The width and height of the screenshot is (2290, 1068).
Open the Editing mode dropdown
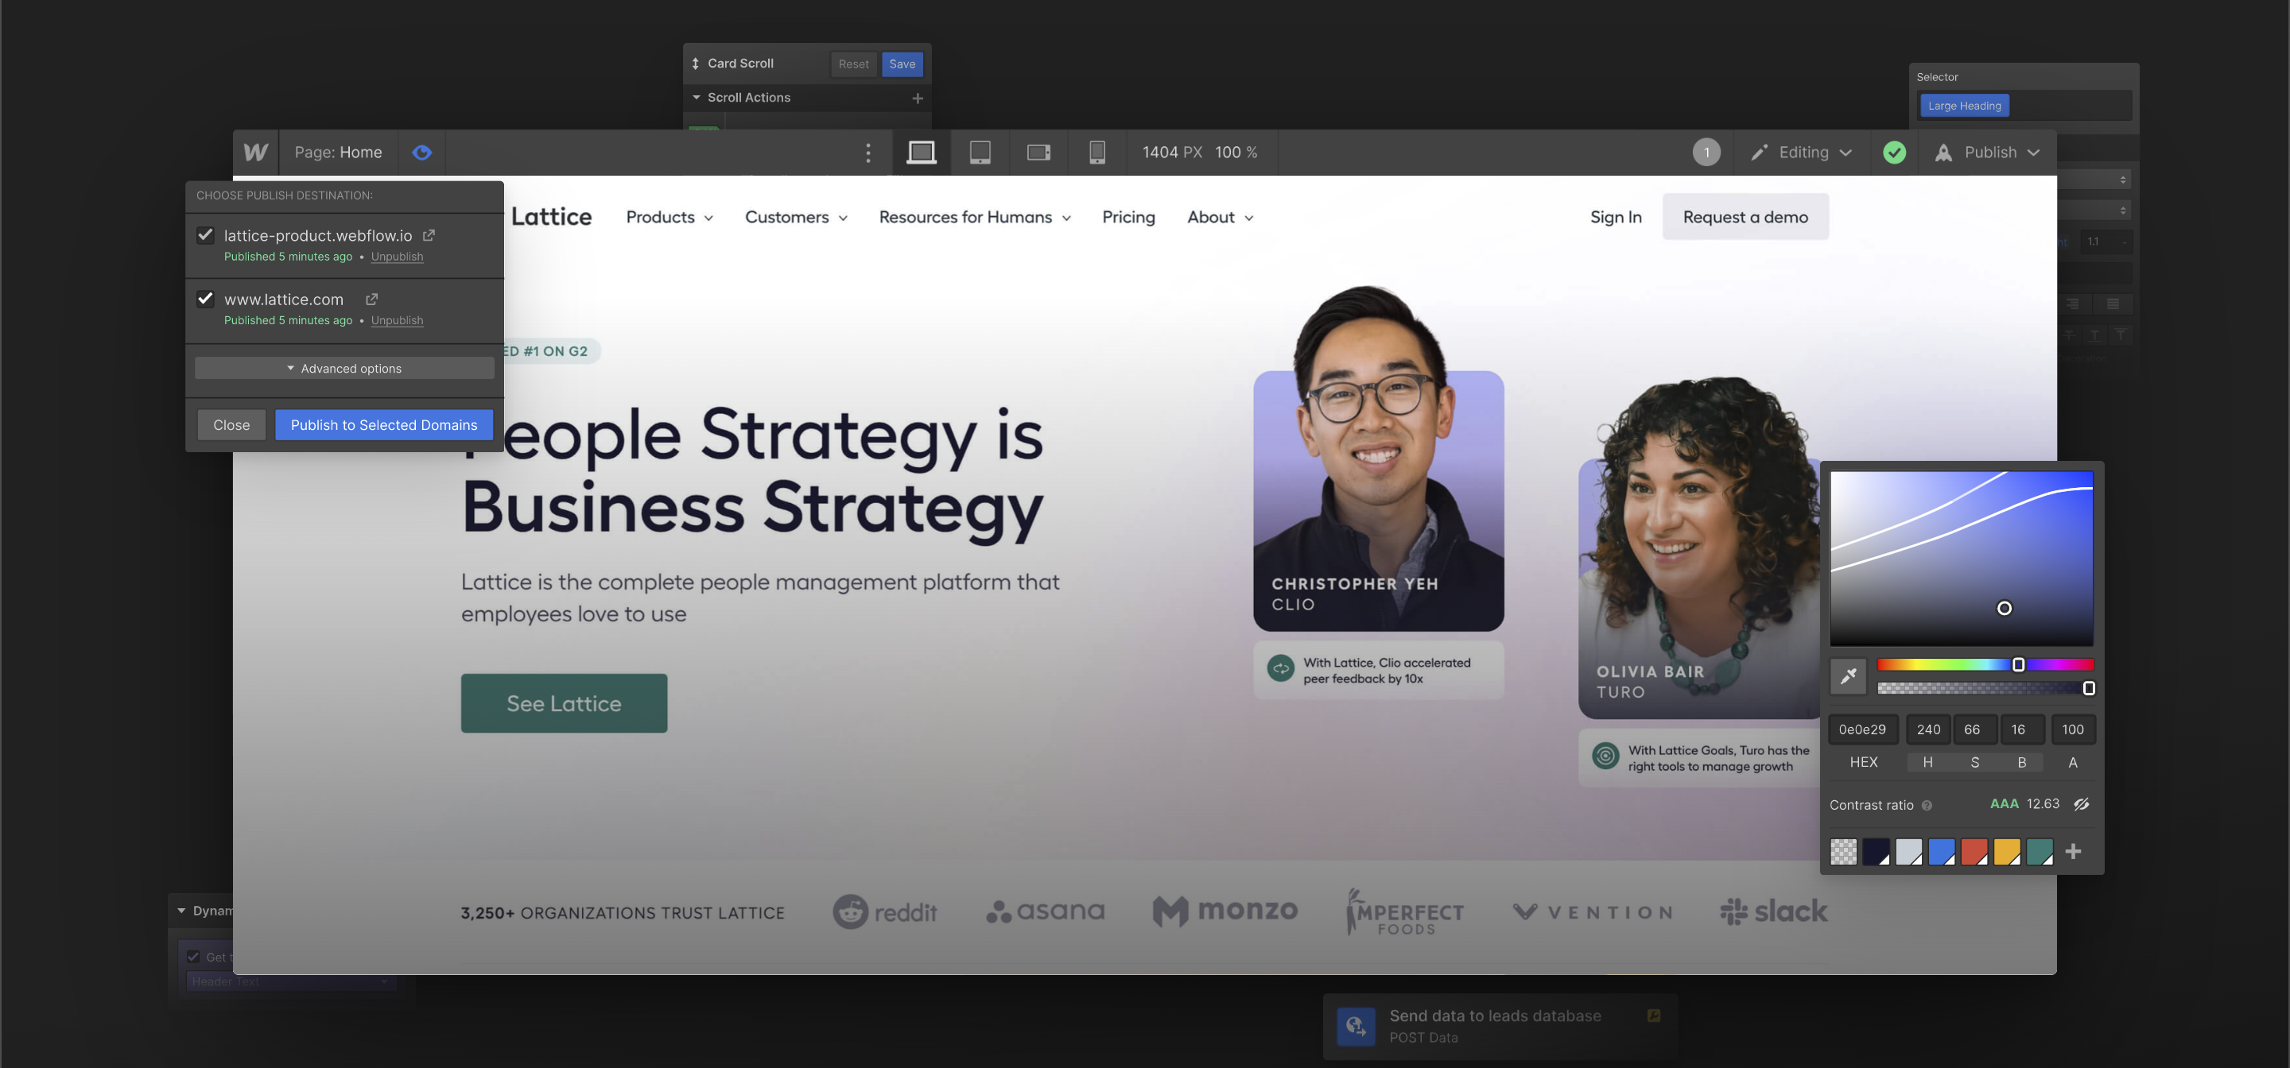pos(1802,152)
